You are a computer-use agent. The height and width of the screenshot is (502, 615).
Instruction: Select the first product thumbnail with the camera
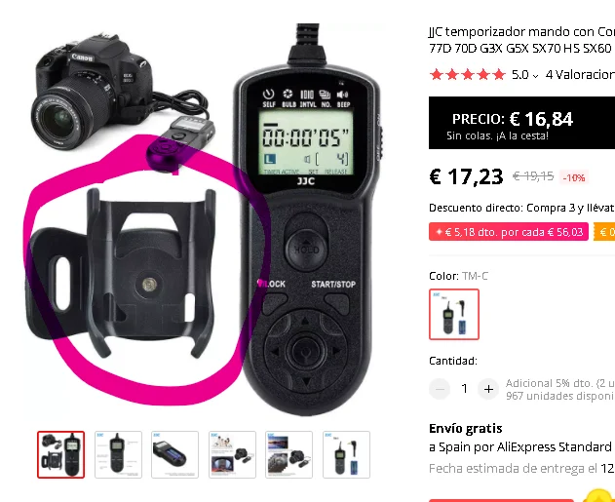(60, 454)
